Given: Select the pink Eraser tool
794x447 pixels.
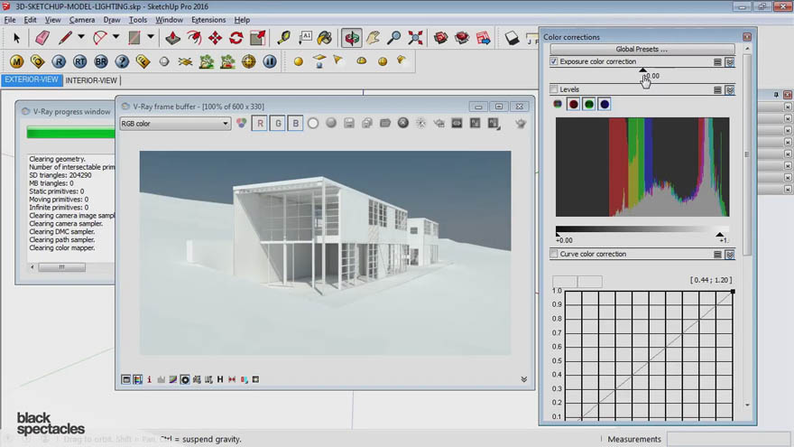Looking at the screenshot, I should tap(42, 38).
